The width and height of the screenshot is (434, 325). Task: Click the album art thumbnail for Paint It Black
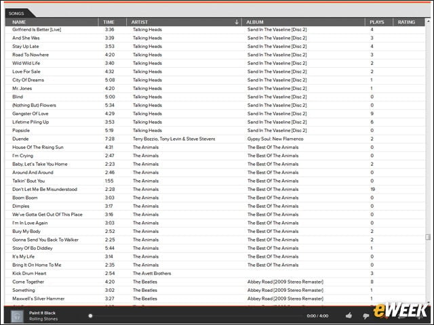[17, 316]
